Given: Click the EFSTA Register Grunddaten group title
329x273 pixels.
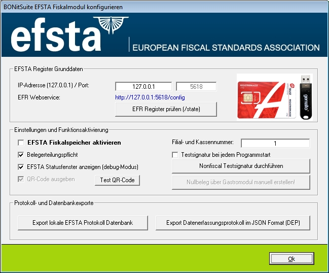Looking at the screenshot, I should coord(49,69).
